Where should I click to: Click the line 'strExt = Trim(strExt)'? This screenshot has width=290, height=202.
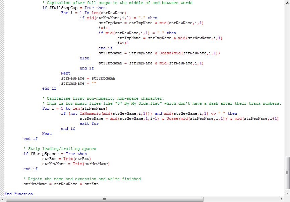[67, 159]
